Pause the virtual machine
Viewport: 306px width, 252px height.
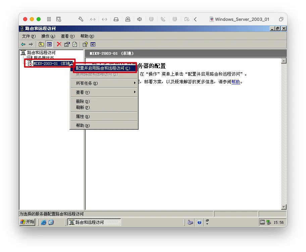click(49, 19)
